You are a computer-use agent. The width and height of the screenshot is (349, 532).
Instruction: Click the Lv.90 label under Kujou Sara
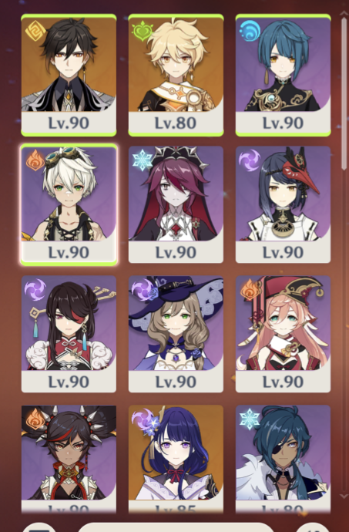tap(283, 252)
